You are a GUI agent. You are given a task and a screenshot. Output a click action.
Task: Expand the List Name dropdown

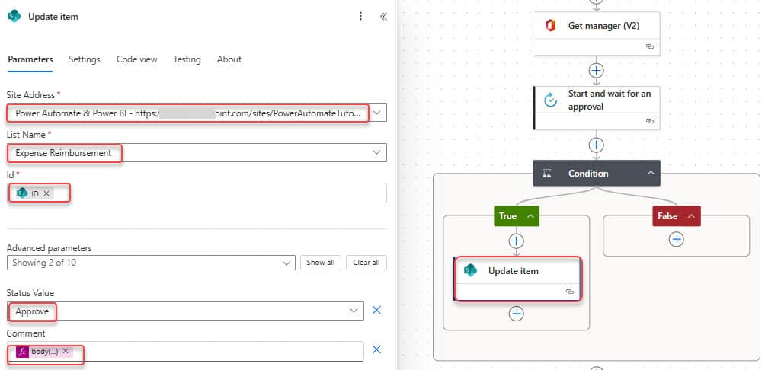376,152
